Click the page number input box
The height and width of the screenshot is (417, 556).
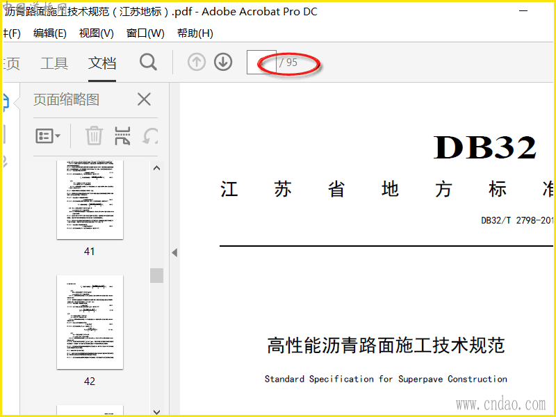click(x=261, y=62)
